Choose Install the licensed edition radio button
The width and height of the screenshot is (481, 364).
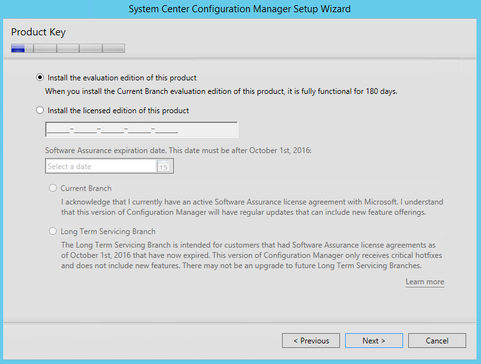[x=40, y=111]
